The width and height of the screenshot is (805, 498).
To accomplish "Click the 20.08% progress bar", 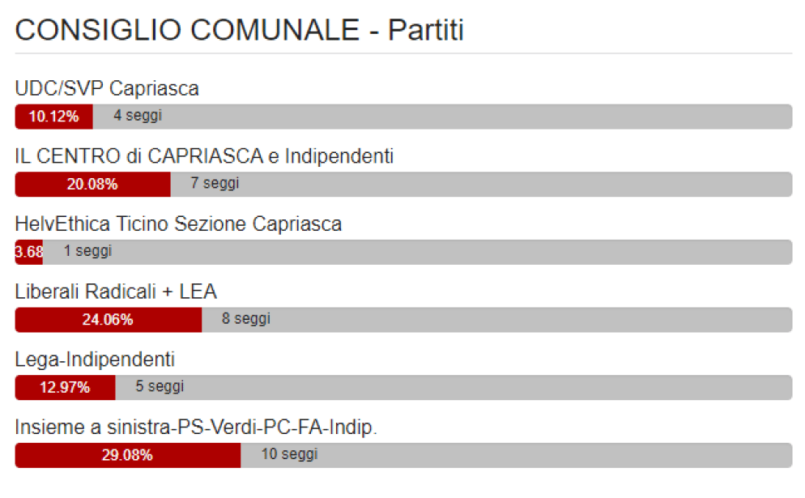I will [92, 185].
